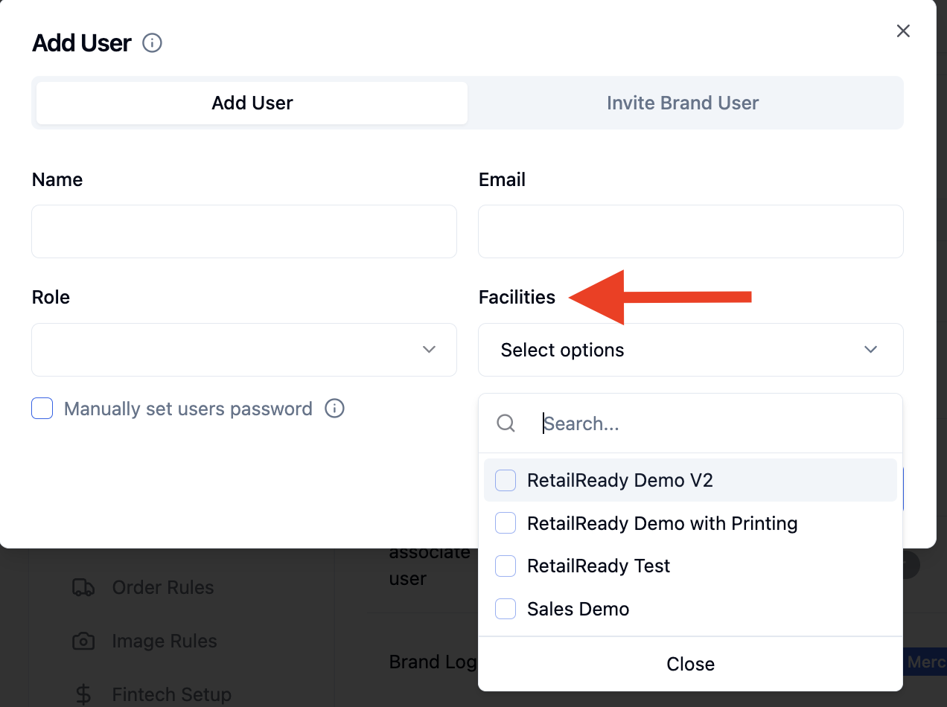Focus the Email text field
The width and height of the screenshot is (947, 707).
(691, 231)
